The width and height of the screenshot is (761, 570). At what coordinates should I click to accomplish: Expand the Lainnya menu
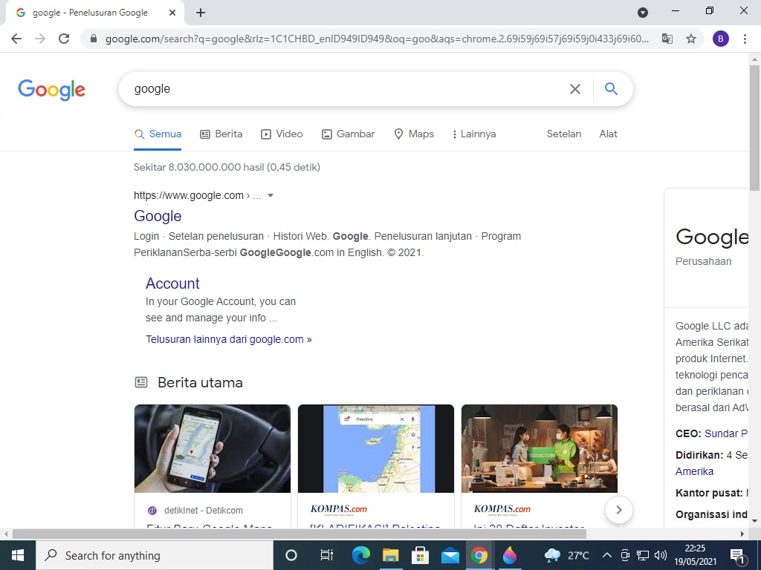pyautogui.click(x=474, y=134)
